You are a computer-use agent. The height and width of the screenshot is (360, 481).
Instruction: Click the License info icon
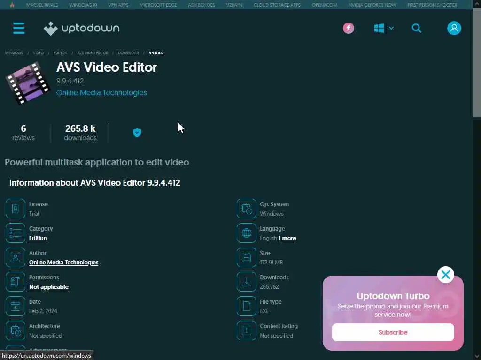16,209
